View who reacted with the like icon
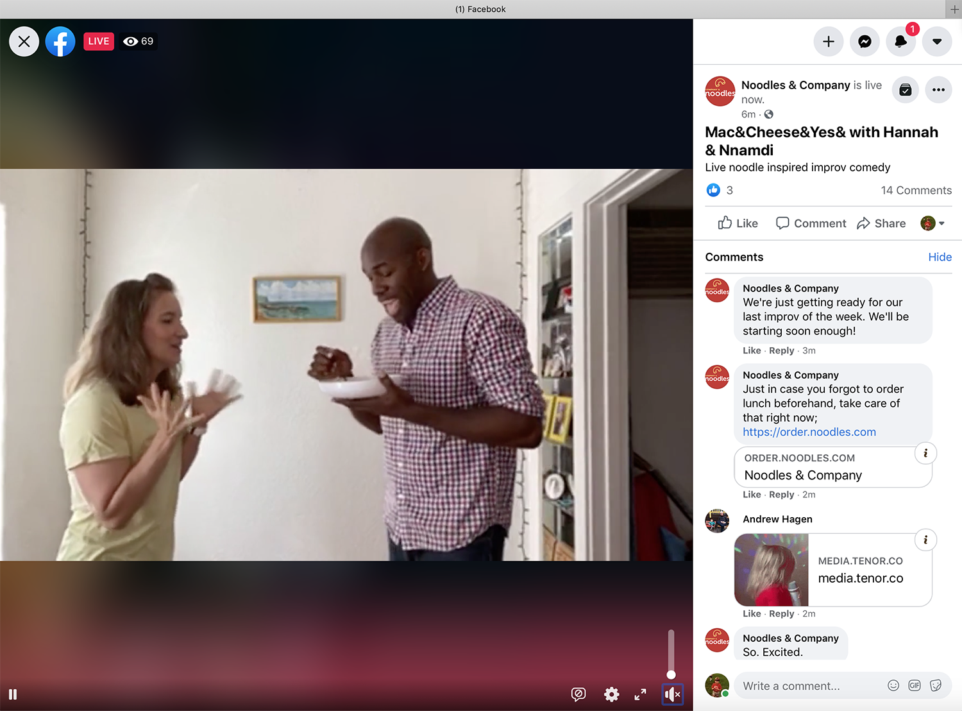Viewport: 962px width, 711px height. tap(713, 190)
